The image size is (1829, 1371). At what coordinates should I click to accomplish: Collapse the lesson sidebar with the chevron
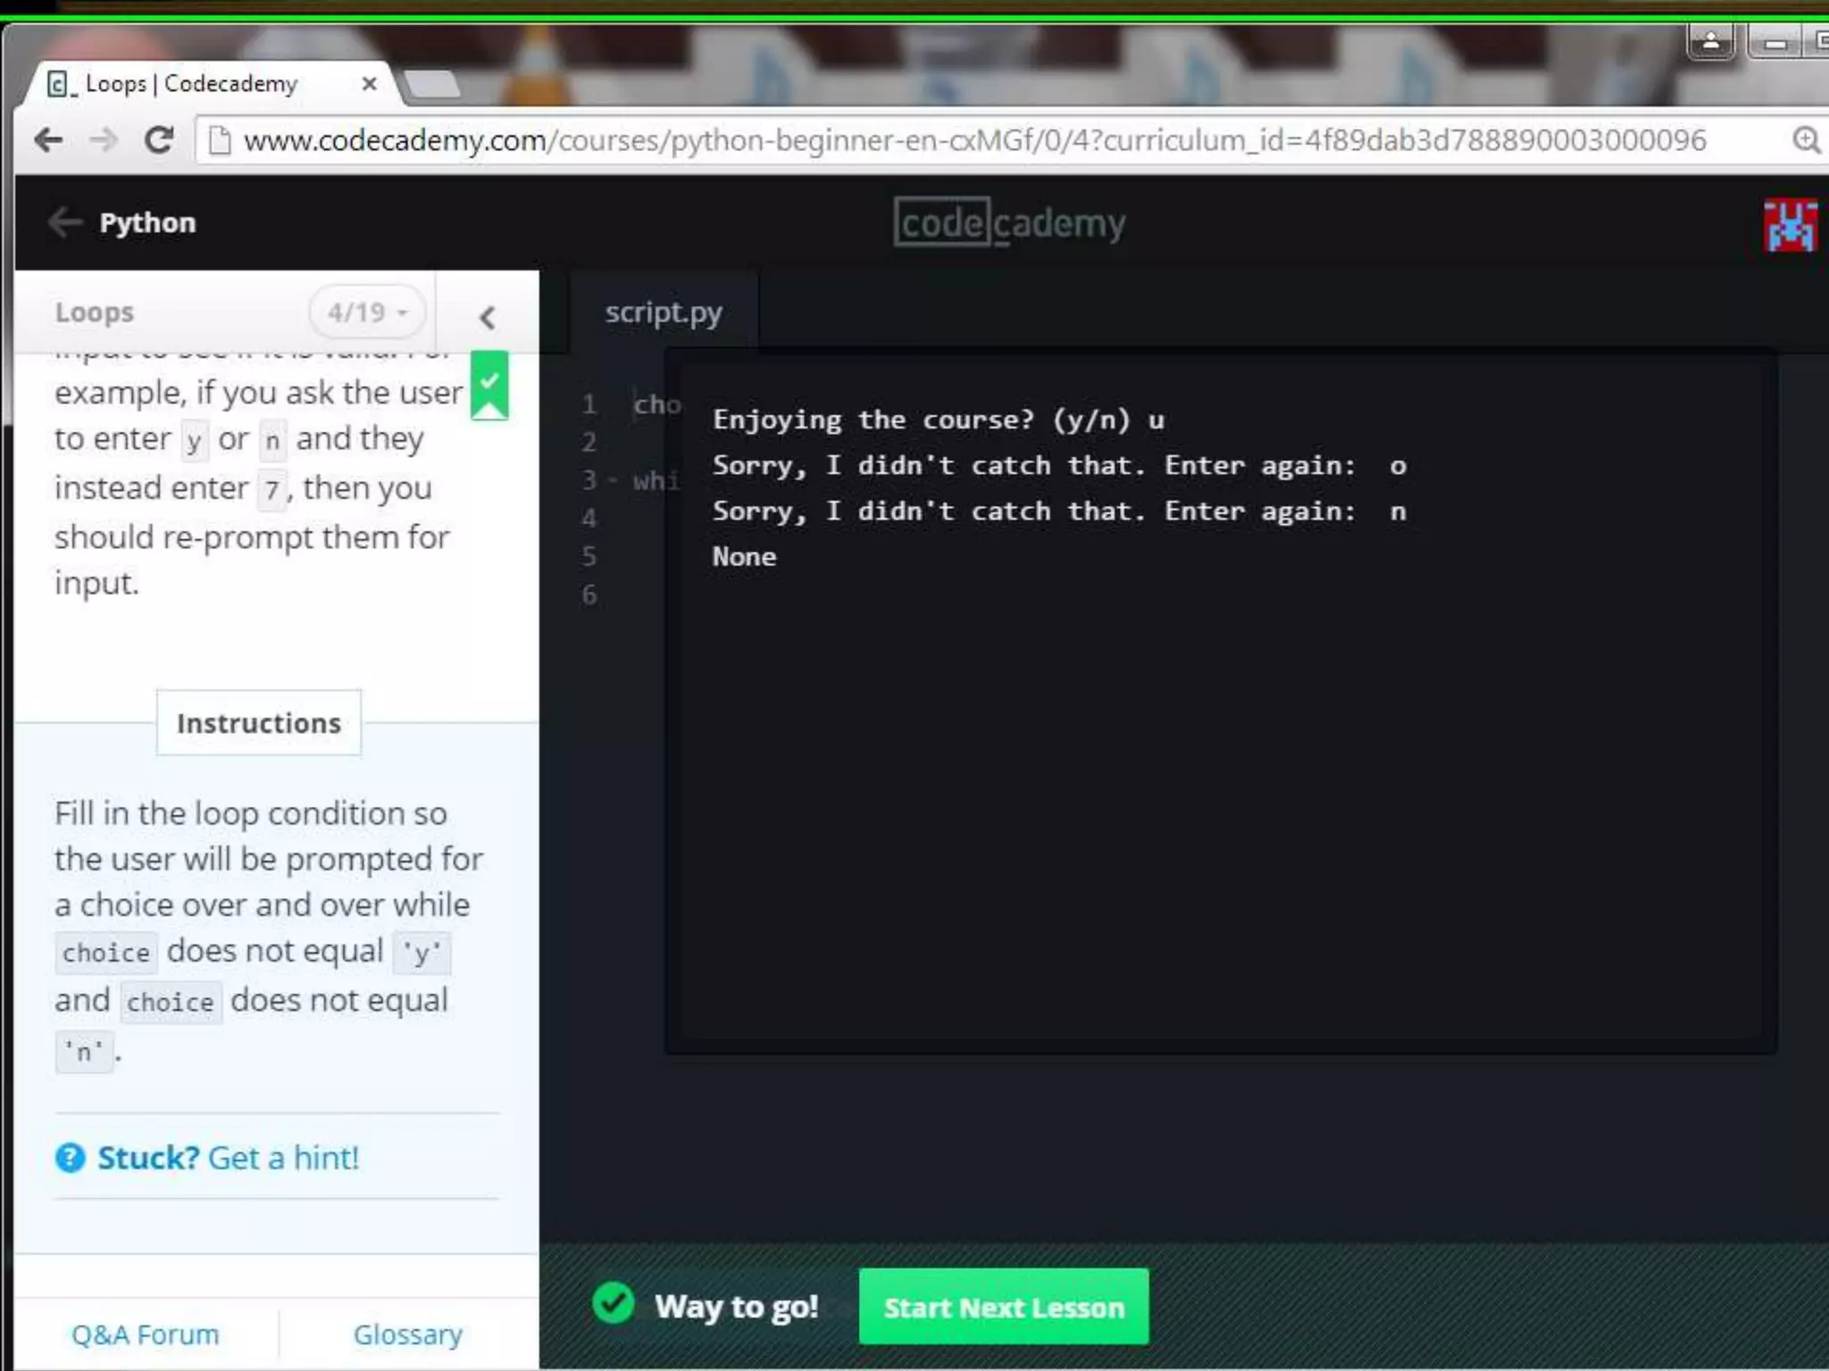click(487, 317)
